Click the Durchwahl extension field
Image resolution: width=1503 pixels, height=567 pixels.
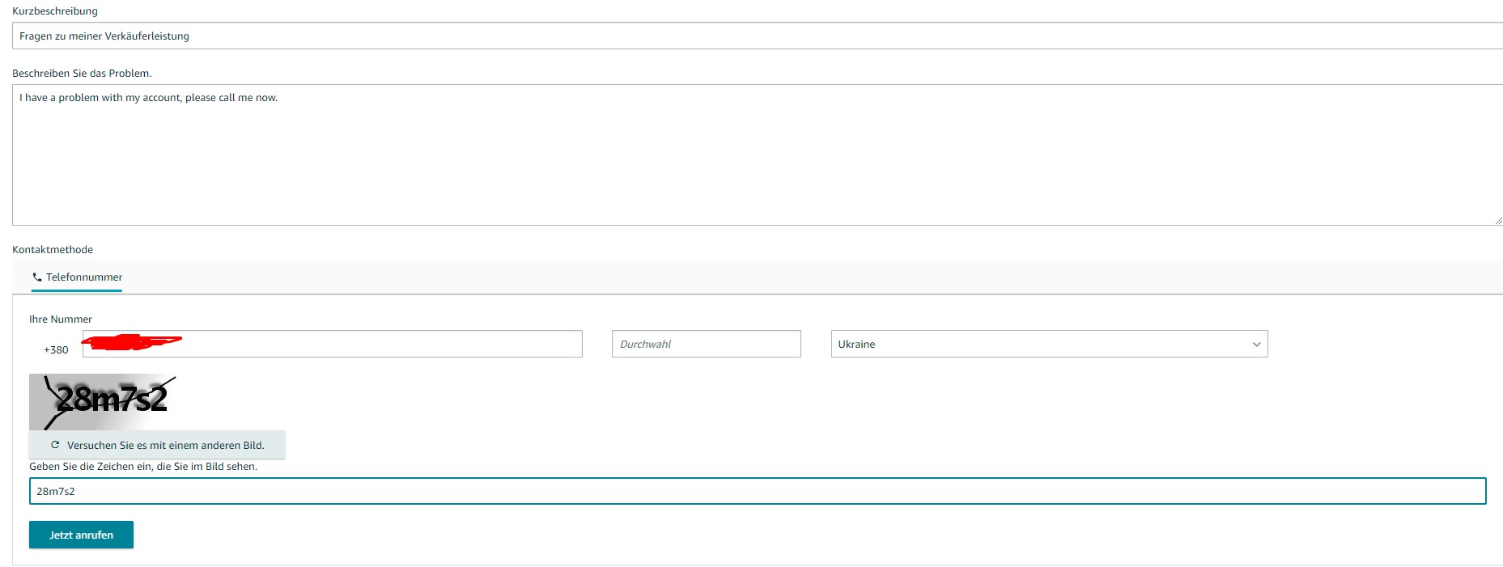pyautogui.click(x=706, y=345)
